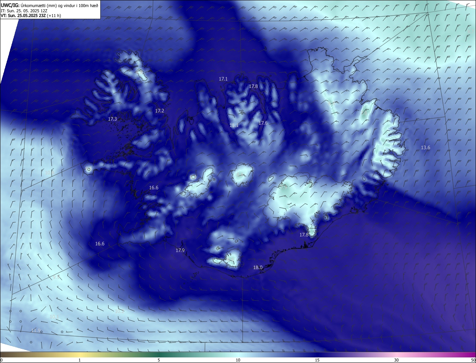Click the 17.2 value label
The height and width of the screenshot is (363, 476).
pos(160,111)
